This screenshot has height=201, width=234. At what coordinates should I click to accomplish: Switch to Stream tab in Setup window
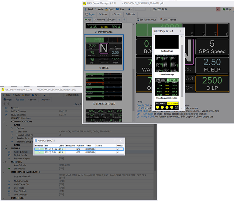(32, 100)
